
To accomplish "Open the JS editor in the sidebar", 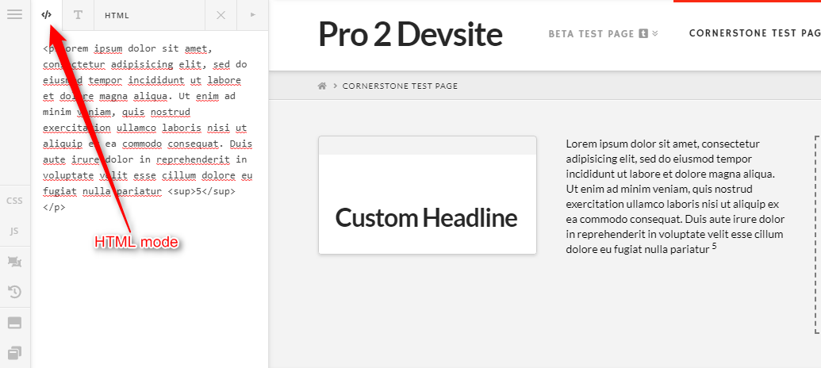I will tap(14, 231).
